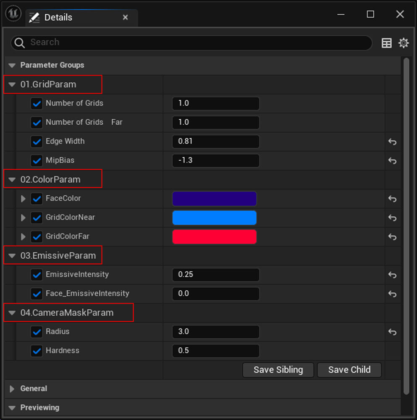Collapse the 01.GridParam group
417x420 pixels.
coord(12,84)
